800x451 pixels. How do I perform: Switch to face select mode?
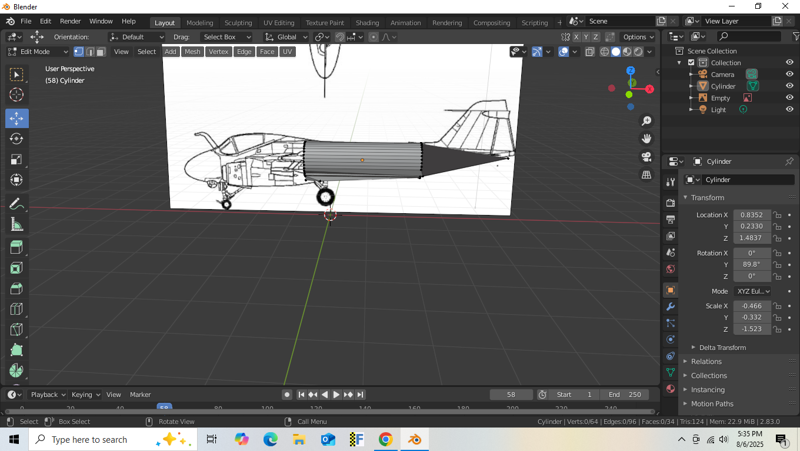(x=101, y=52)
